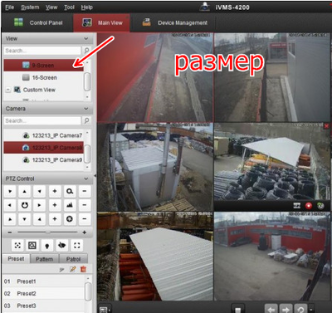
Task: Open the Patrol tab
Action: [73, 259]
